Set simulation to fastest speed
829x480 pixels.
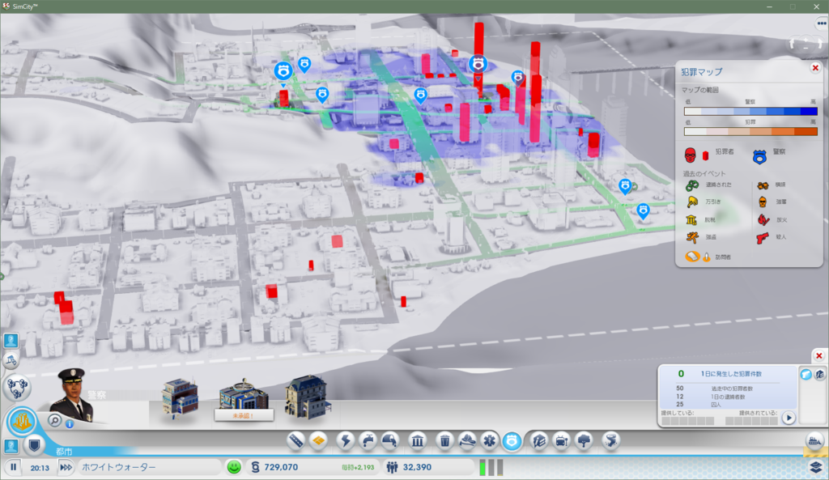click(66, 467)
